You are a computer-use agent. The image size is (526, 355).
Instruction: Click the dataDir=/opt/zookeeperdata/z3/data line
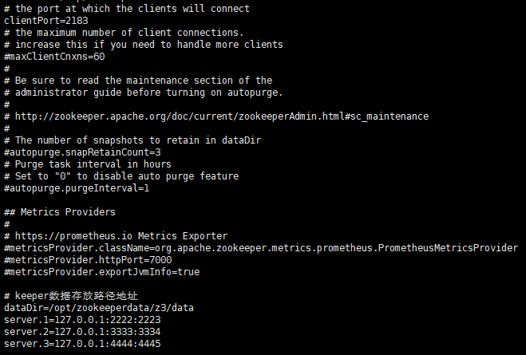pos(99,308)
